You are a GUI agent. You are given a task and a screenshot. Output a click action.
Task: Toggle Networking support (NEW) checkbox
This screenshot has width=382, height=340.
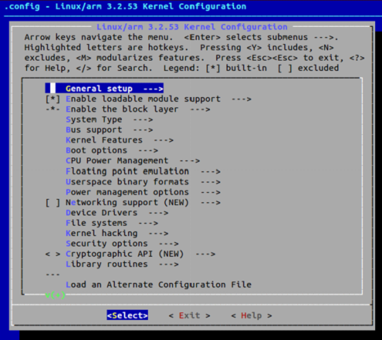coord(52,202)
